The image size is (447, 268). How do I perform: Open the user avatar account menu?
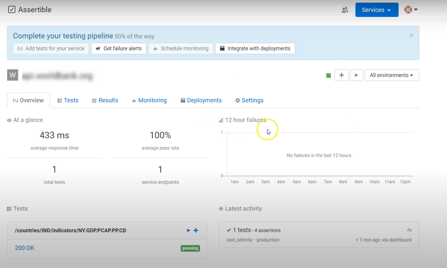coord(411,10)
